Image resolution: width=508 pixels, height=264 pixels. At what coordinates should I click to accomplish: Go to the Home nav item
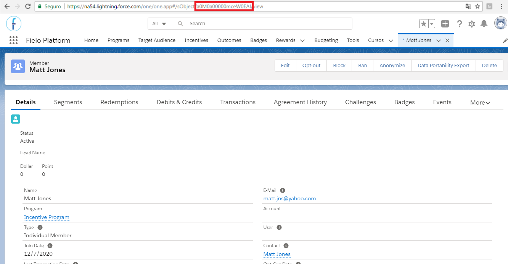pyautogui.click(x=91, y=40)
